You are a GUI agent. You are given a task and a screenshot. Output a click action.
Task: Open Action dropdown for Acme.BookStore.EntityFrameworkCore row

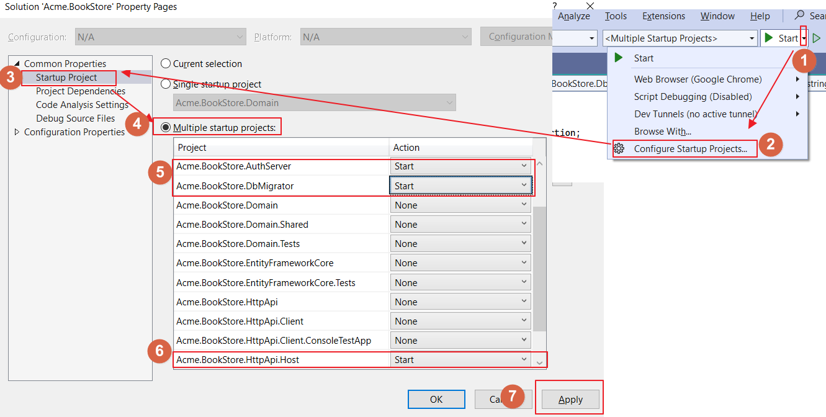(460, 262)
